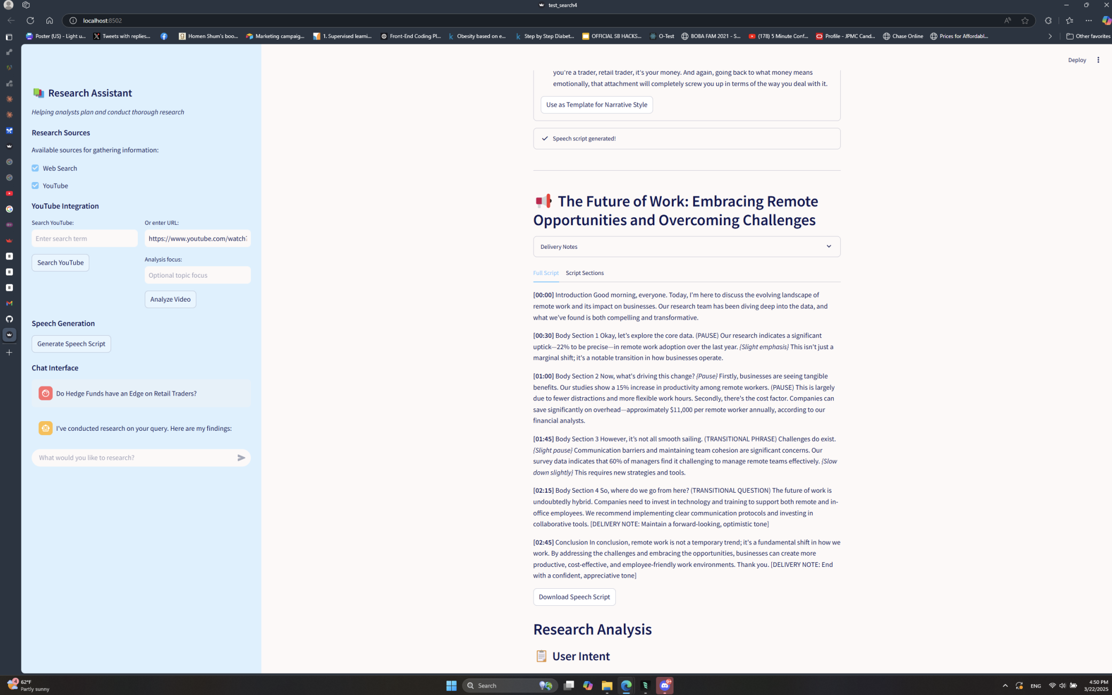Add this page to favorites star icon
Viewport: 1112px width, 695px height.
1024,20
